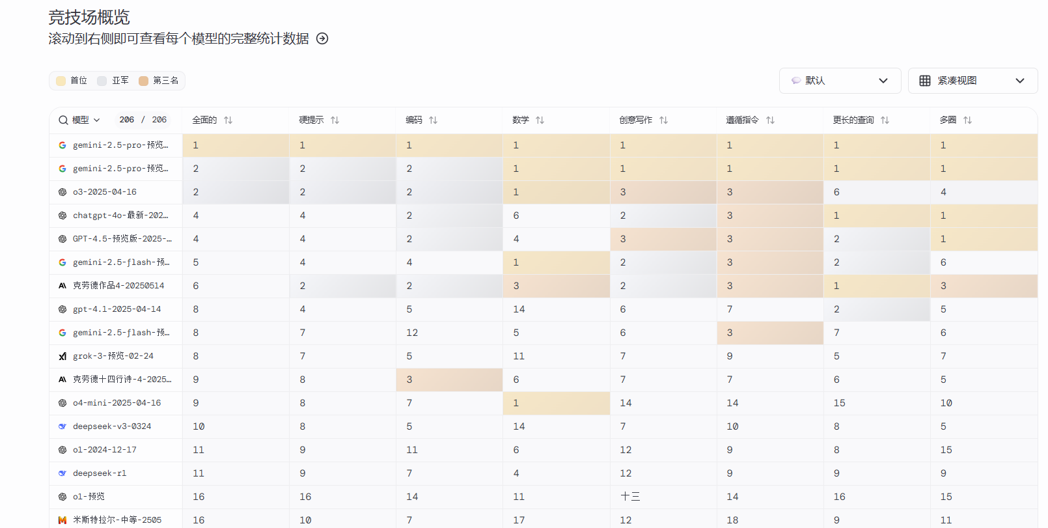Sort by 多圈 column arrows
Image resolution: width=1048 pixels, height=528 pixels.
(967, 120)
